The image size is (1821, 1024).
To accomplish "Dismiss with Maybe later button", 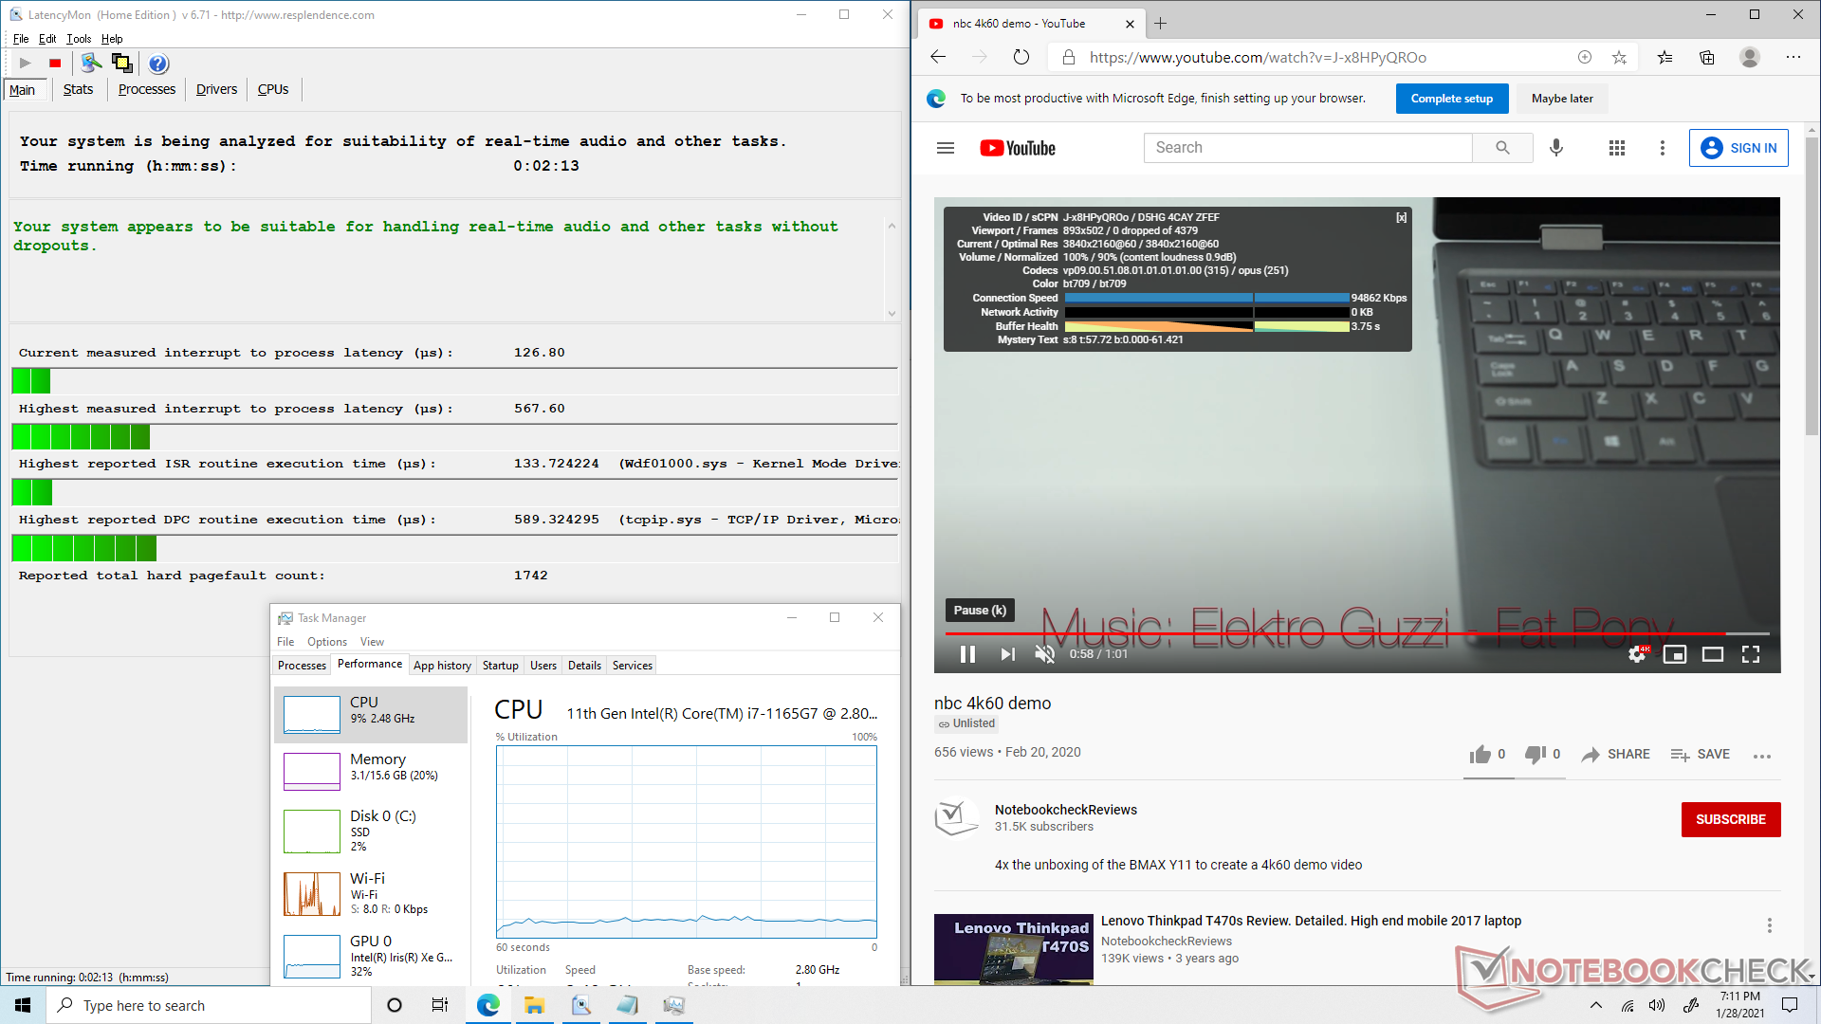I will point(1562,99).
